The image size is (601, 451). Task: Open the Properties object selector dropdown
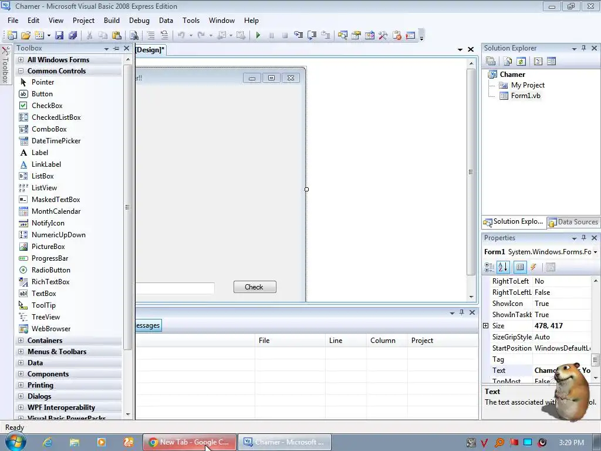pos(595,252)
